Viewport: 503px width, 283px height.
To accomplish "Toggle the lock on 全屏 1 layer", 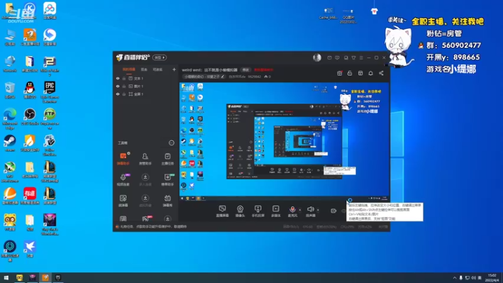I will (124, 94).
